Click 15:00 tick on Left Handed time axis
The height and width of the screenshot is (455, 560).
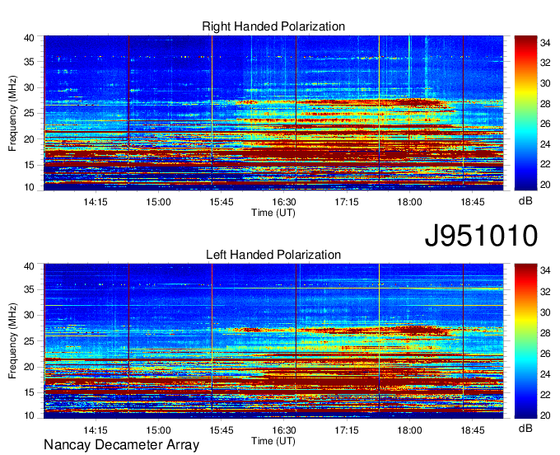pos(158,430)
